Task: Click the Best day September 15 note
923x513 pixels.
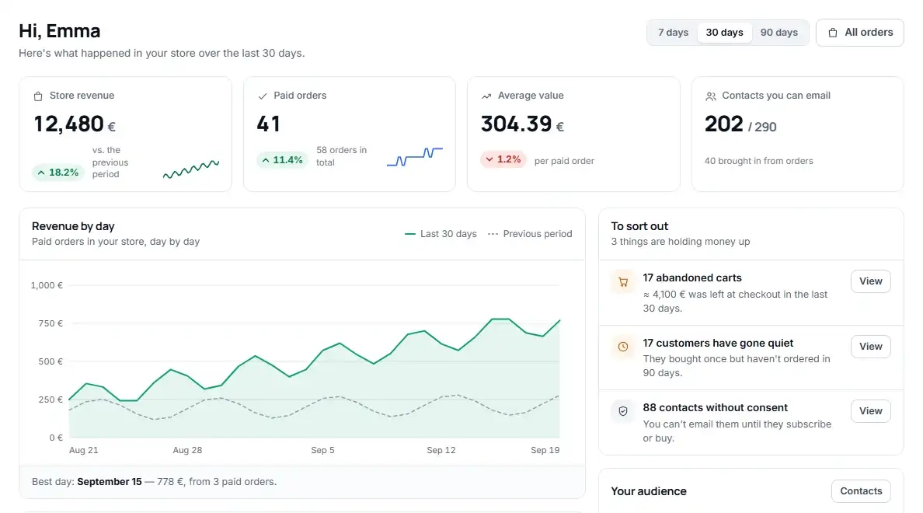Action: pyautogui.click(x=155, y=481)
